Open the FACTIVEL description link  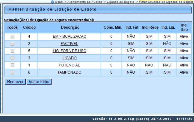(x=69, y=44)
